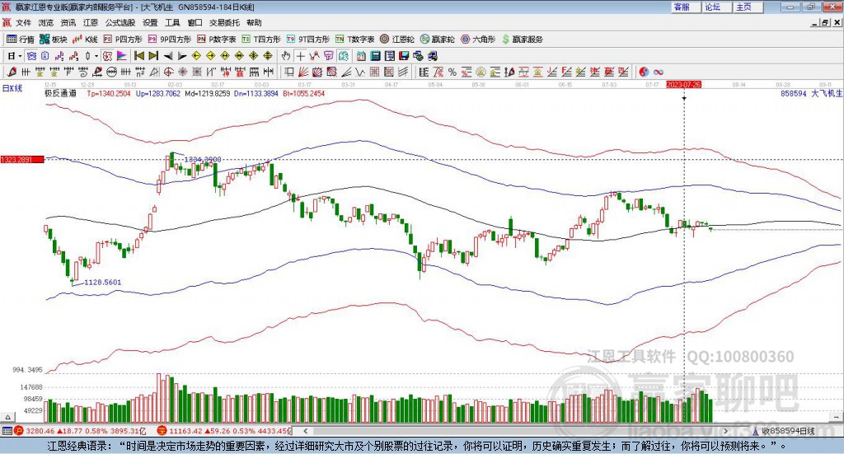Screen dimensions: 844x454
Task: Open the 文件 menu
Action: (23, 22)
